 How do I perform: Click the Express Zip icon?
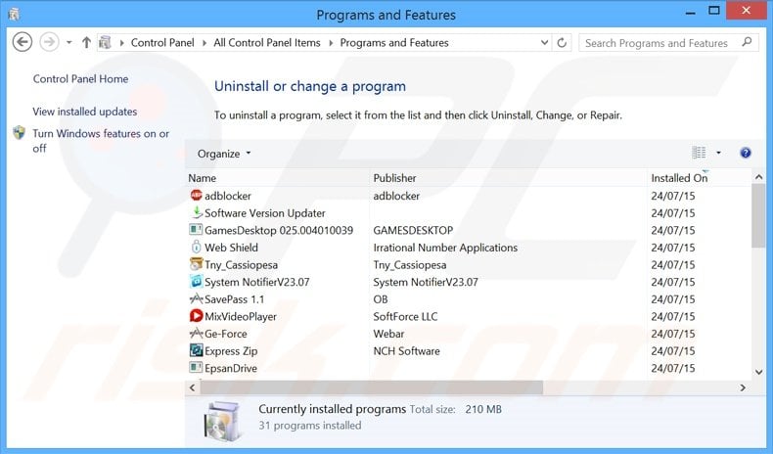(x=197, y=350)
